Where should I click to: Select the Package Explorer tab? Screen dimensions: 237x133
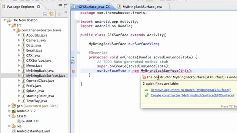(x=21, y=7)
